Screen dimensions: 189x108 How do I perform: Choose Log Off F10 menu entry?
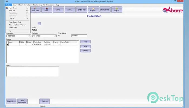[x=18, y=18]
